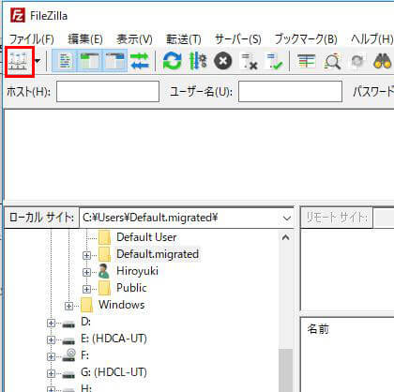Toggle the message log display
This screenshot has height=392, width=394.
click(x=65, y=61)
